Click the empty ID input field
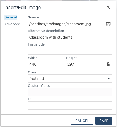The height and width of the screenshot is (127, 117). (70, 105)
